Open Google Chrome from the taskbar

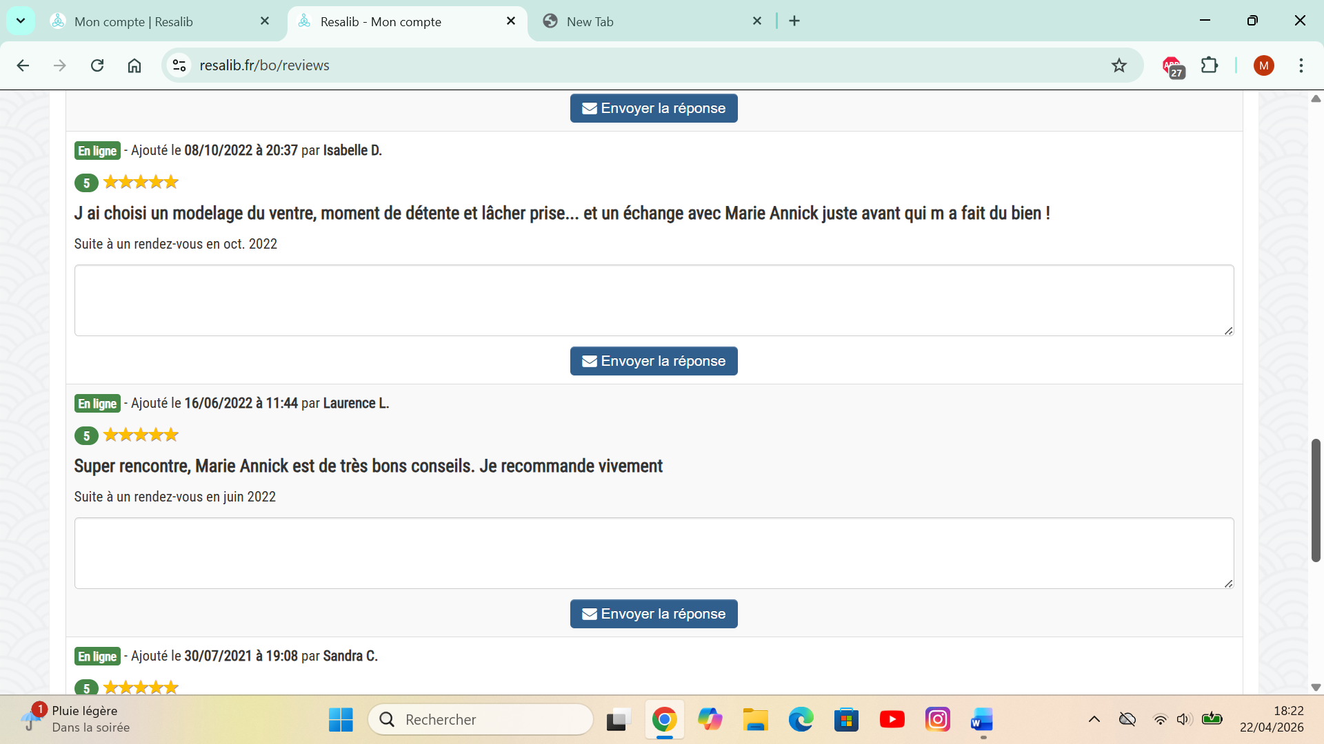point(664,720)
